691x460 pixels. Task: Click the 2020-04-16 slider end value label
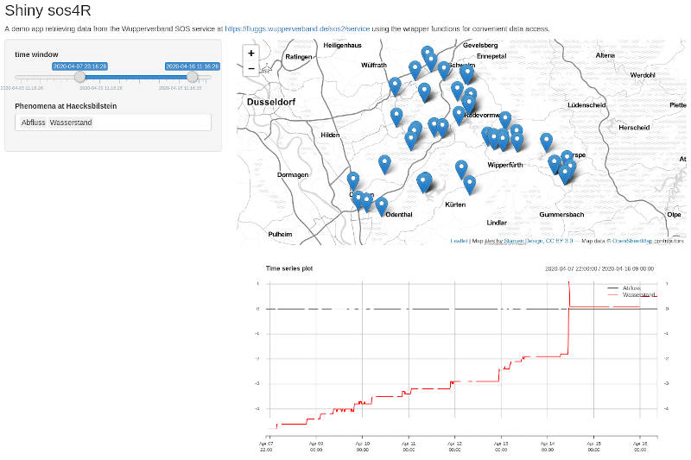(x=193, y=66)
